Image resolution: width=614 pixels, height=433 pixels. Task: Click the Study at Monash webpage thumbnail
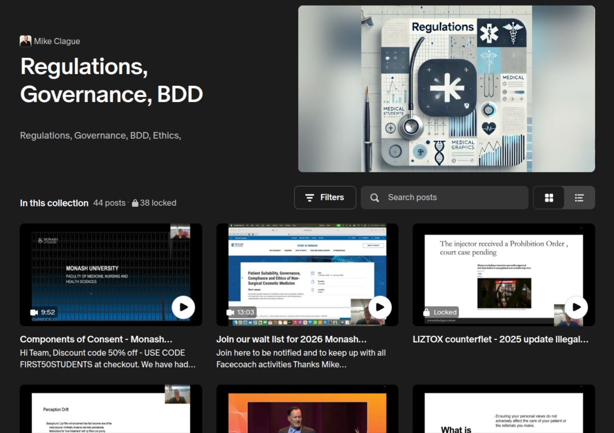point(308,274)
